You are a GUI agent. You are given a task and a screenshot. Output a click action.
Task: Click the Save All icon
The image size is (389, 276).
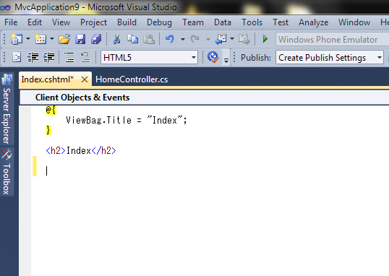tap(96, 39)
